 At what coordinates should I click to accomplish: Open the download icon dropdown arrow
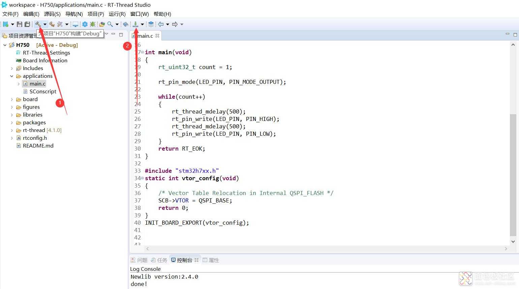[142, 24]
